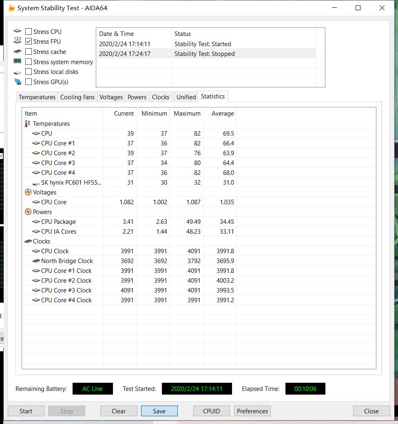Image resolution: width=398 pixels, height=424 pixels.
Task: Select the 'CPU Core #3 Clock' row label
Action: 66,290
